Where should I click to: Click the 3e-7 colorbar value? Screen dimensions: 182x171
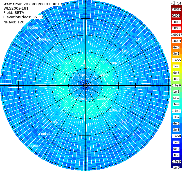click(176, 104)
